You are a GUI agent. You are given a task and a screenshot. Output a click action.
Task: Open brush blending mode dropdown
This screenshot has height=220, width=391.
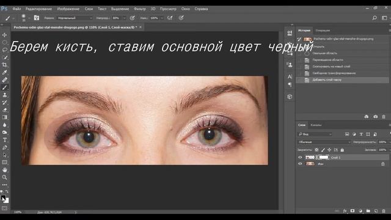tap(75, 18)
